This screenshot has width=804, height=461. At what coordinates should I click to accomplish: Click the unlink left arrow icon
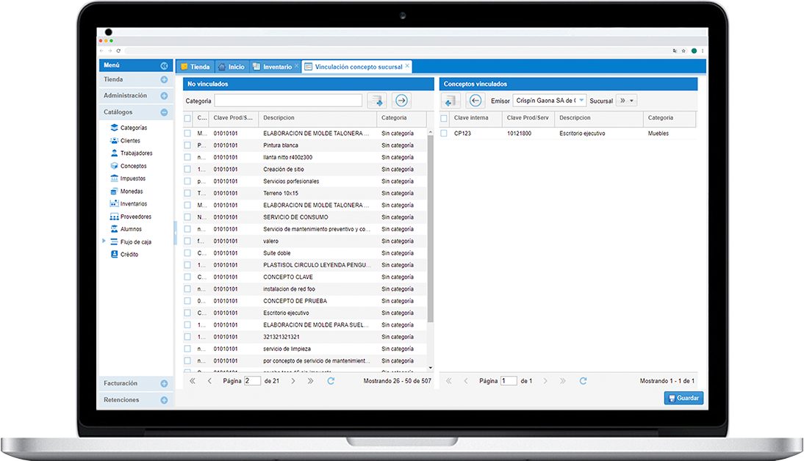(x=475, y=101)
